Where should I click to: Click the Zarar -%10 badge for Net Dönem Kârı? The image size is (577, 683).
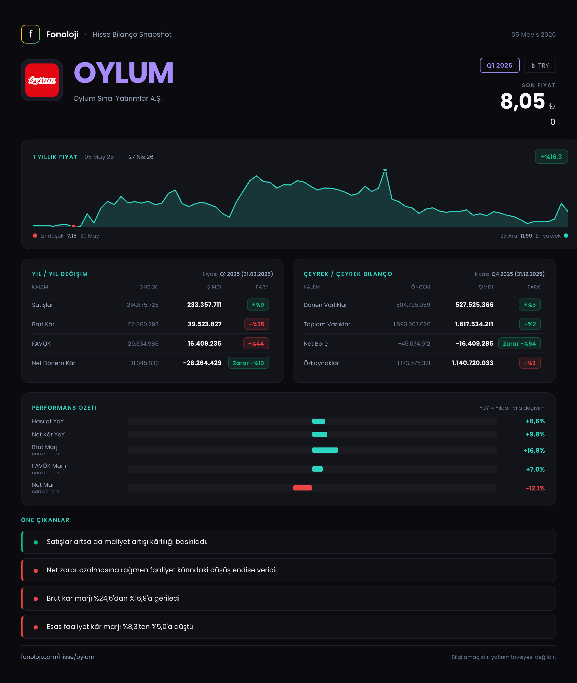[248, 363]
